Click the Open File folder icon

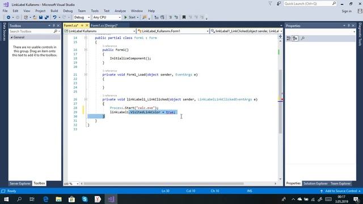[35, 18]
